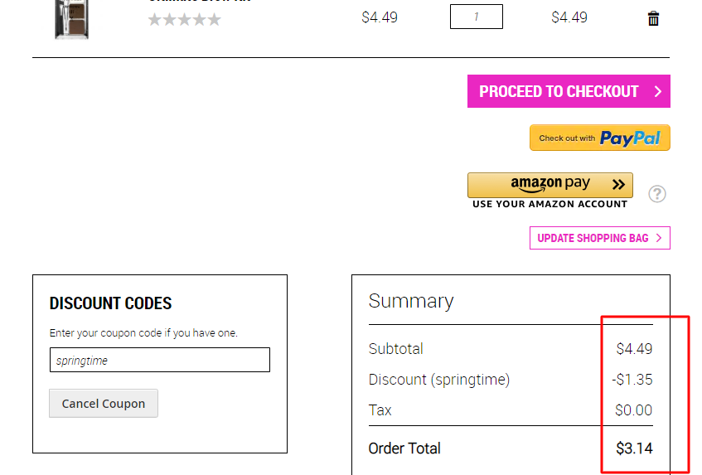702x475 pixels.
Task: Click the coupon code input field
Action: click(160, 360)
